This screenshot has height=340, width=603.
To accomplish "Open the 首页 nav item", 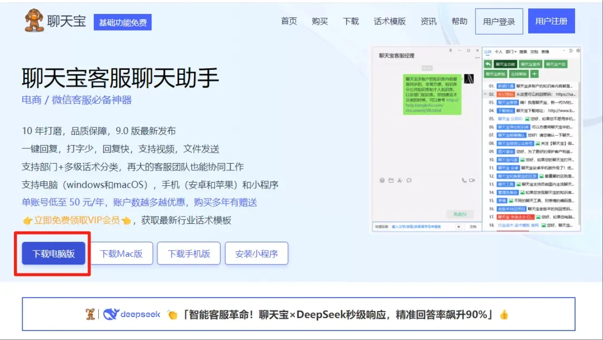I will (289, 21).
